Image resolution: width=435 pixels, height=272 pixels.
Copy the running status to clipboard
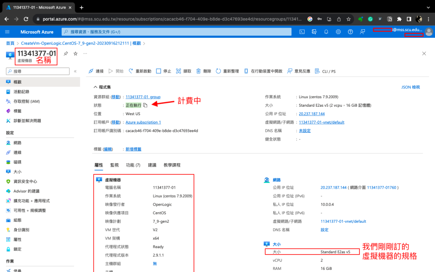tap(145, 105)
